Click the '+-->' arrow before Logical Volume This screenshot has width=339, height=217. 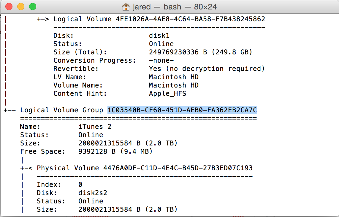tap(43, 19)
